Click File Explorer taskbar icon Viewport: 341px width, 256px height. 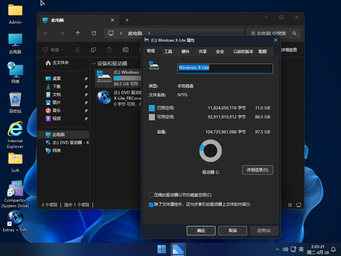point(178,249)
